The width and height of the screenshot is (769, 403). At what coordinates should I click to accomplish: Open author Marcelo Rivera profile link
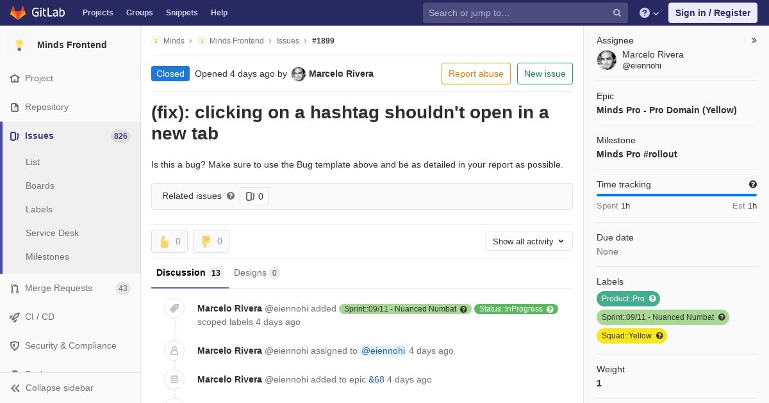[341, 74]
